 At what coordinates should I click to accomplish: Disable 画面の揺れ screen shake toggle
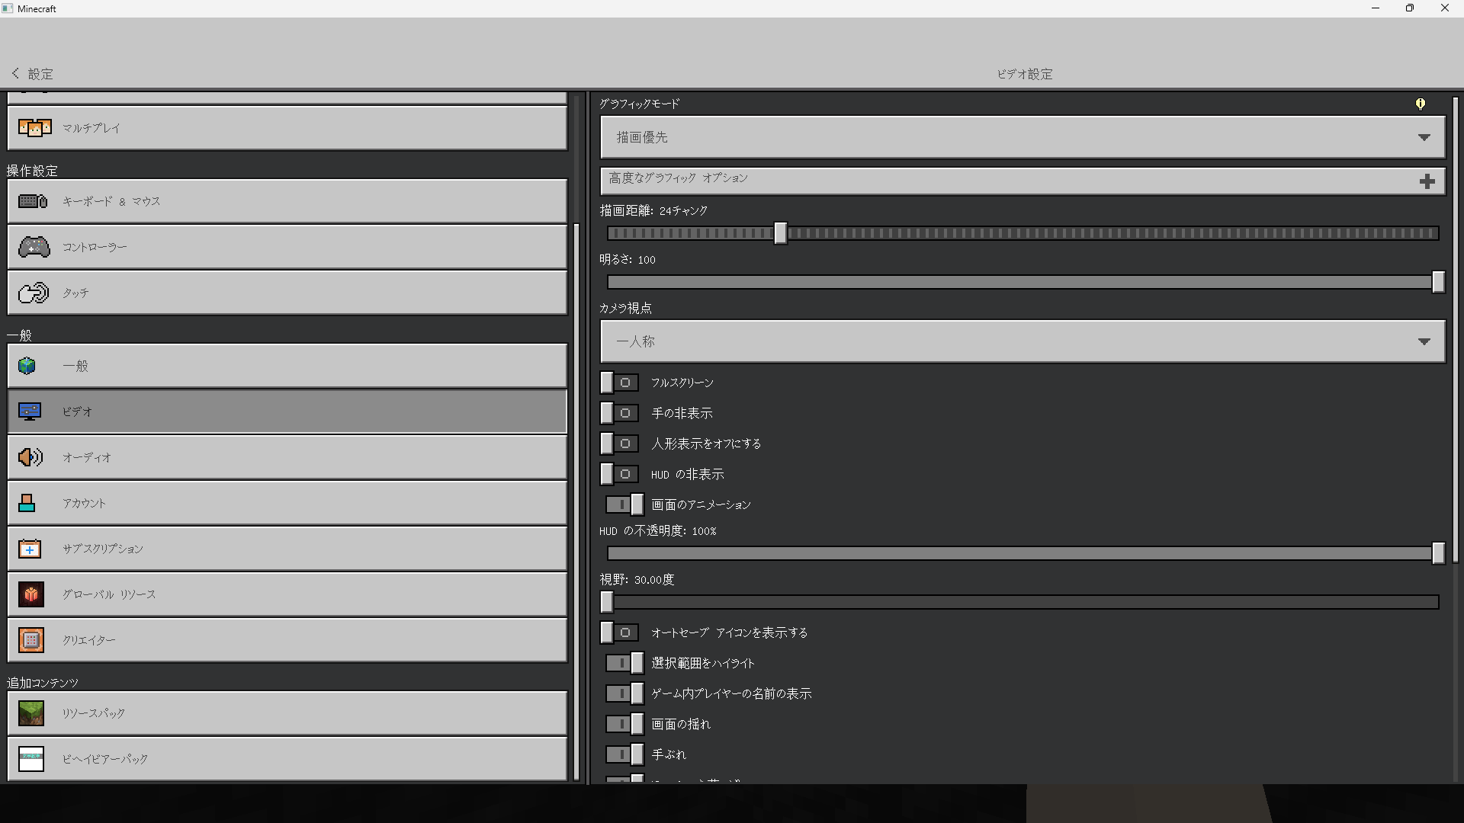(624, 724)
